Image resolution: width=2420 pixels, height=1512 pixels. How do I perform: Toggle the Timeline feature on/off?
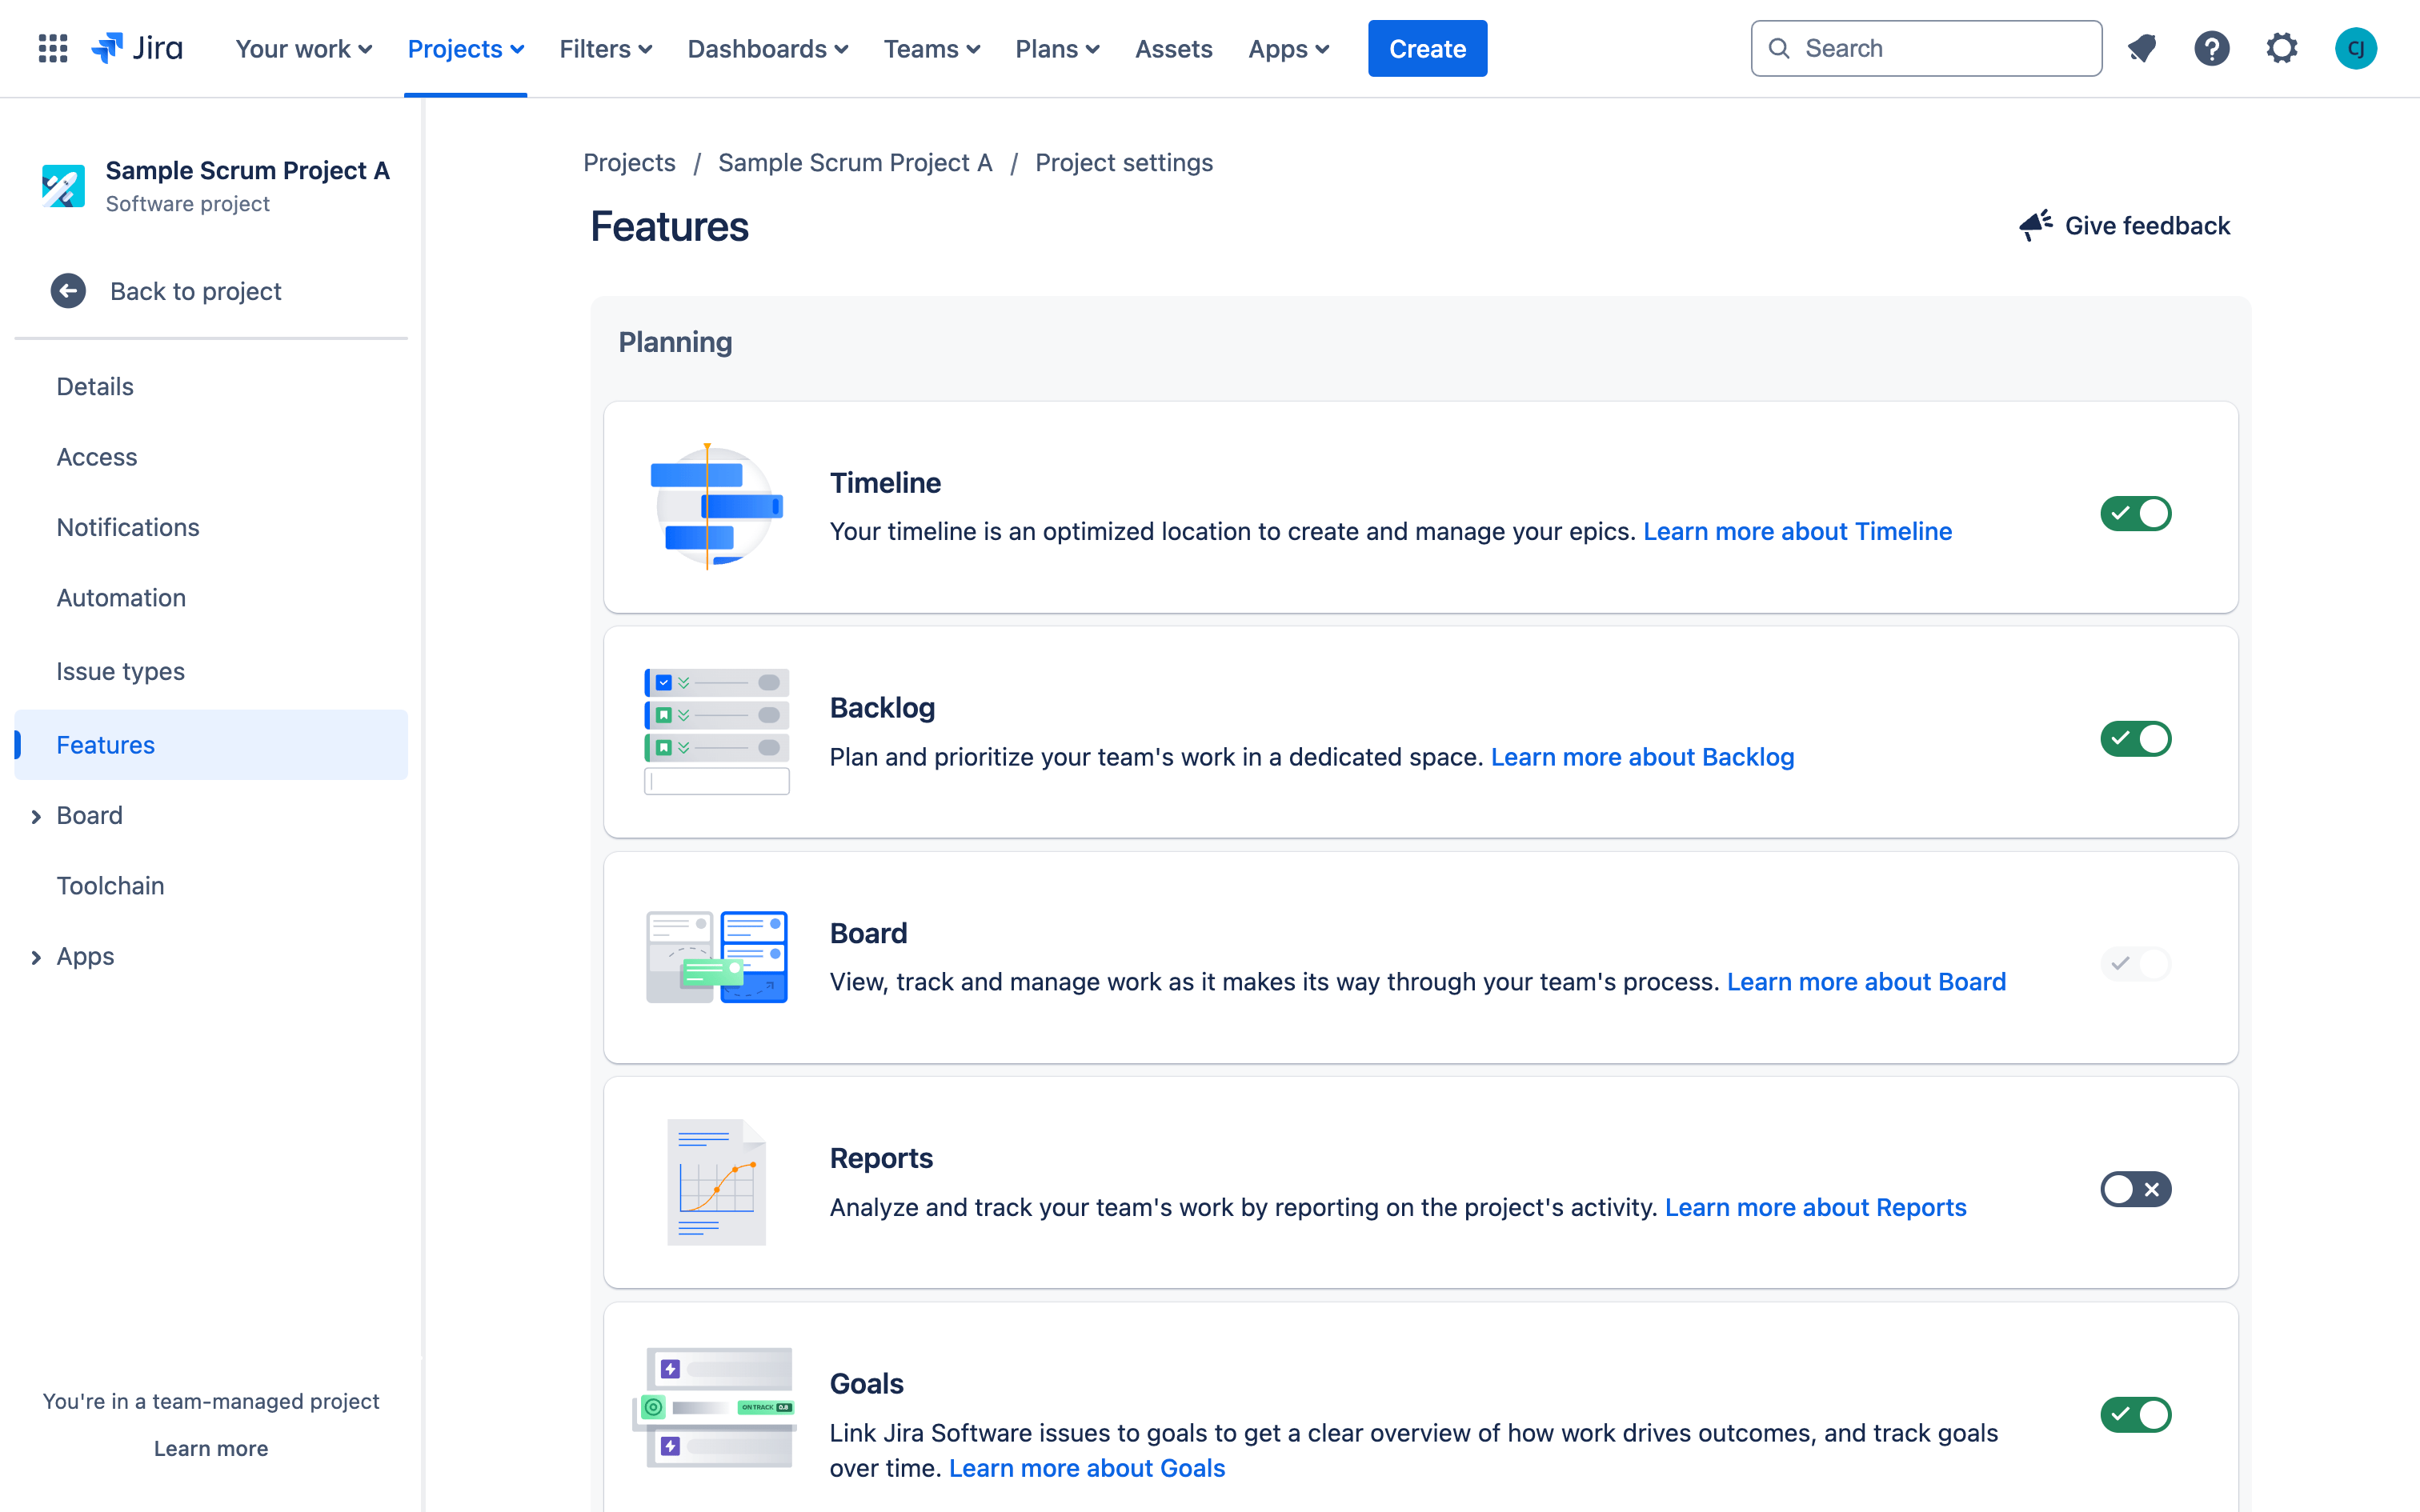[x=2134, y=512]
